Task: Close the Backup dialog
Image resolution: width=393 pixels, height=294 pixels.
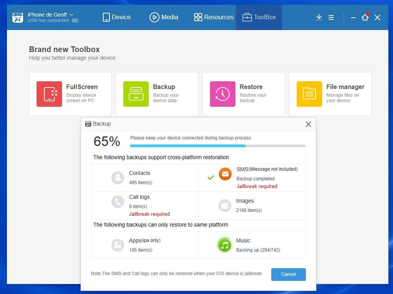Action: (x=308, y=124)
